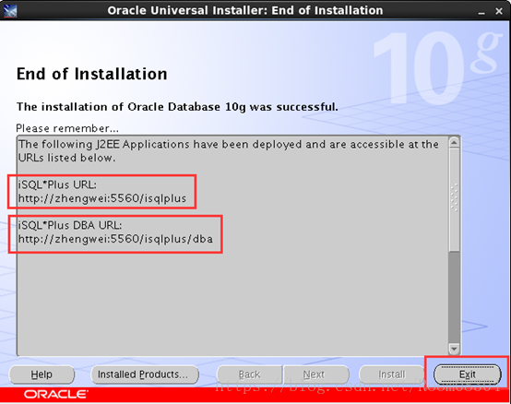Click the http://zhengwei:5560/isqlplus/dba URL text
This screenshot has width=511, height=404.
[x=115, y=239]
